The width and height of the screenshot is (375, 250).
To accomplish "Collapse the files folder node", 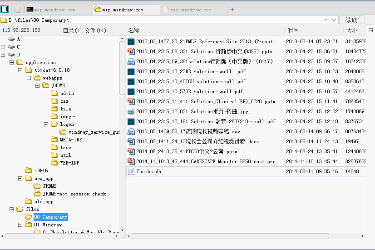I will [11, 209].
